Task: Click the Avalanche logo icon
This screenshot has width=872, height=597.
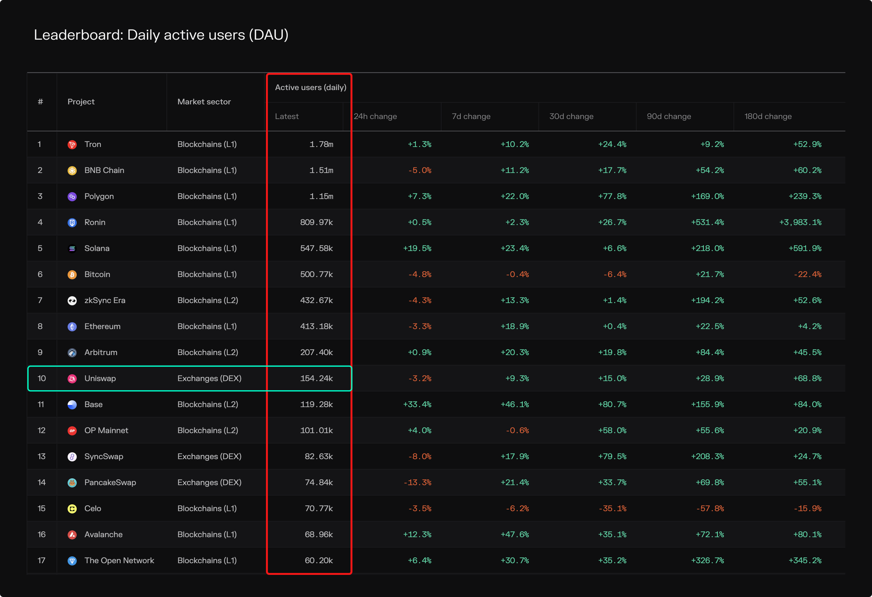Action: pos(72,535)
